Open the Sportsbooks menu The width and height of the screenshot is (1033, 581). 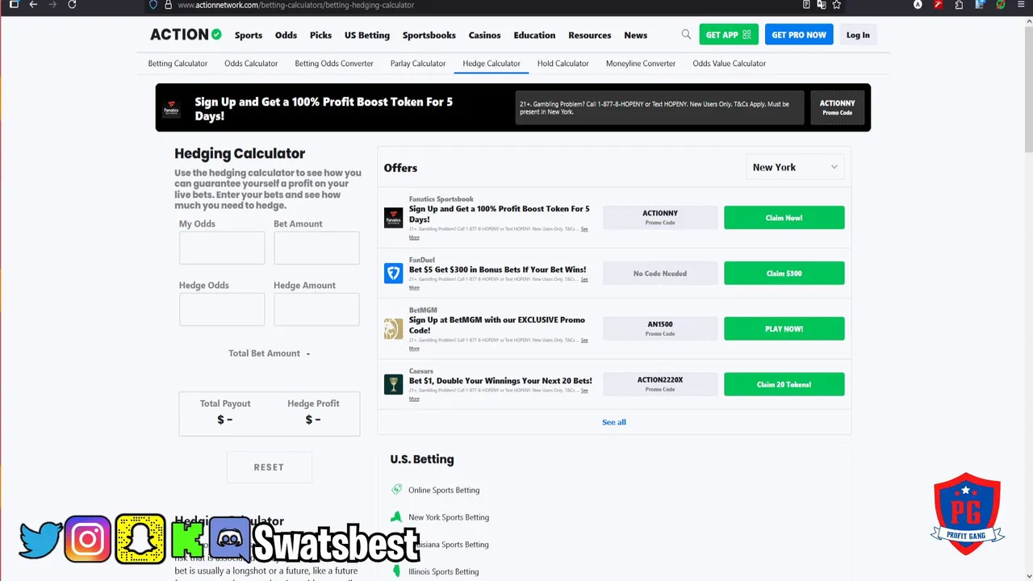coord(429,36)
